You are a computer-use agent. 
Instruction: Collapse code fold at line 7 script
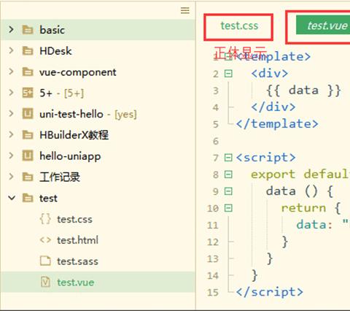pyautogui.click(x=228, y=158)
